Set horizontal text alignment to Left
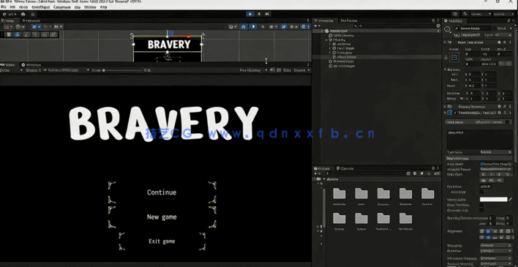Screen dimensions: 518x267 (482, 231)
